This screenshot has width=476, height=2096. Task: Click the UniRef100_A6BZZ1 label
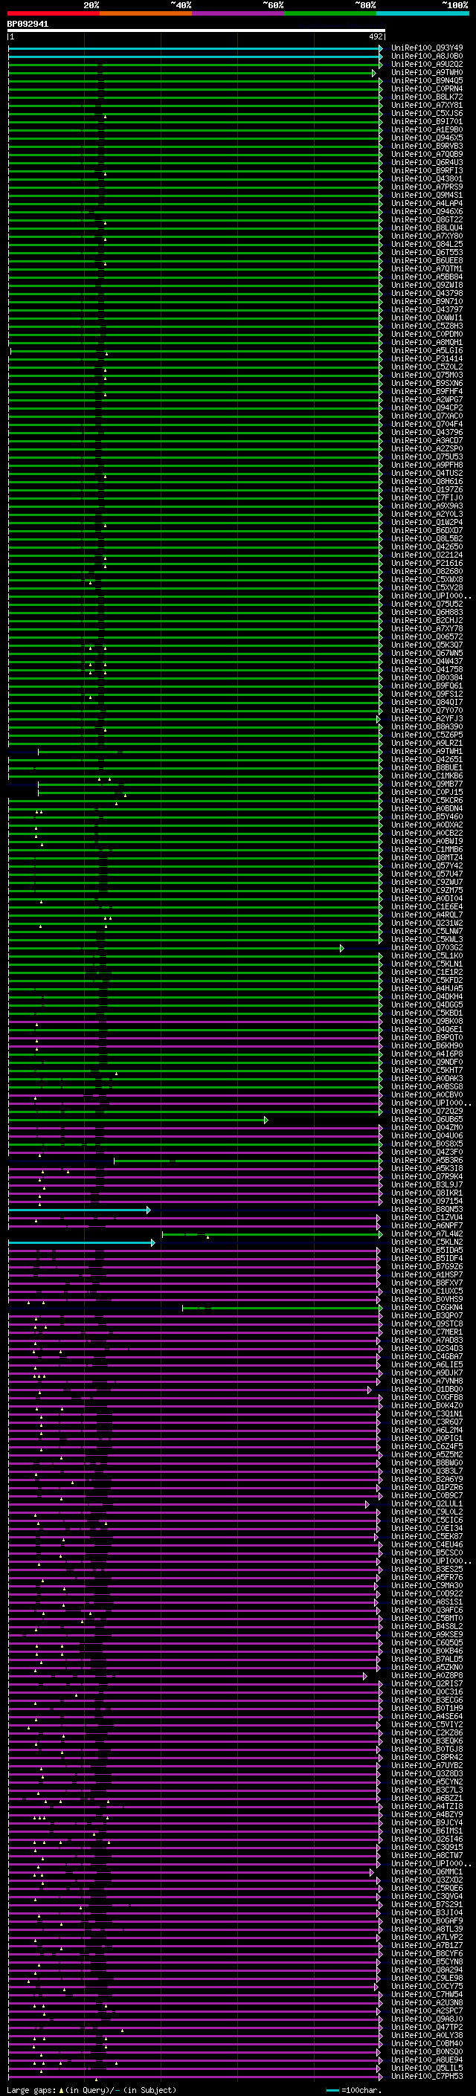pyautogui.click(x=427, y=1797)
